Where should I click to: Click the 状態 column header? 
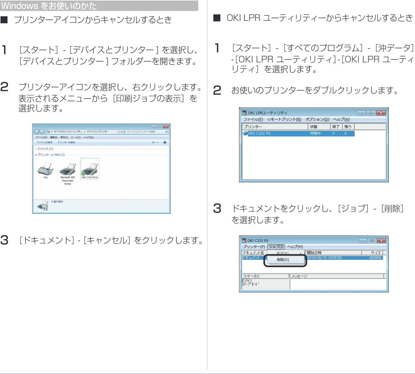coord(319,127)
